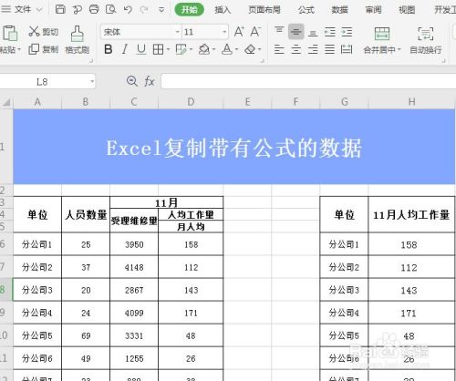Click Distributed alignment icon
Viewport: 456px width, 381px height.
tap(347, 49)
